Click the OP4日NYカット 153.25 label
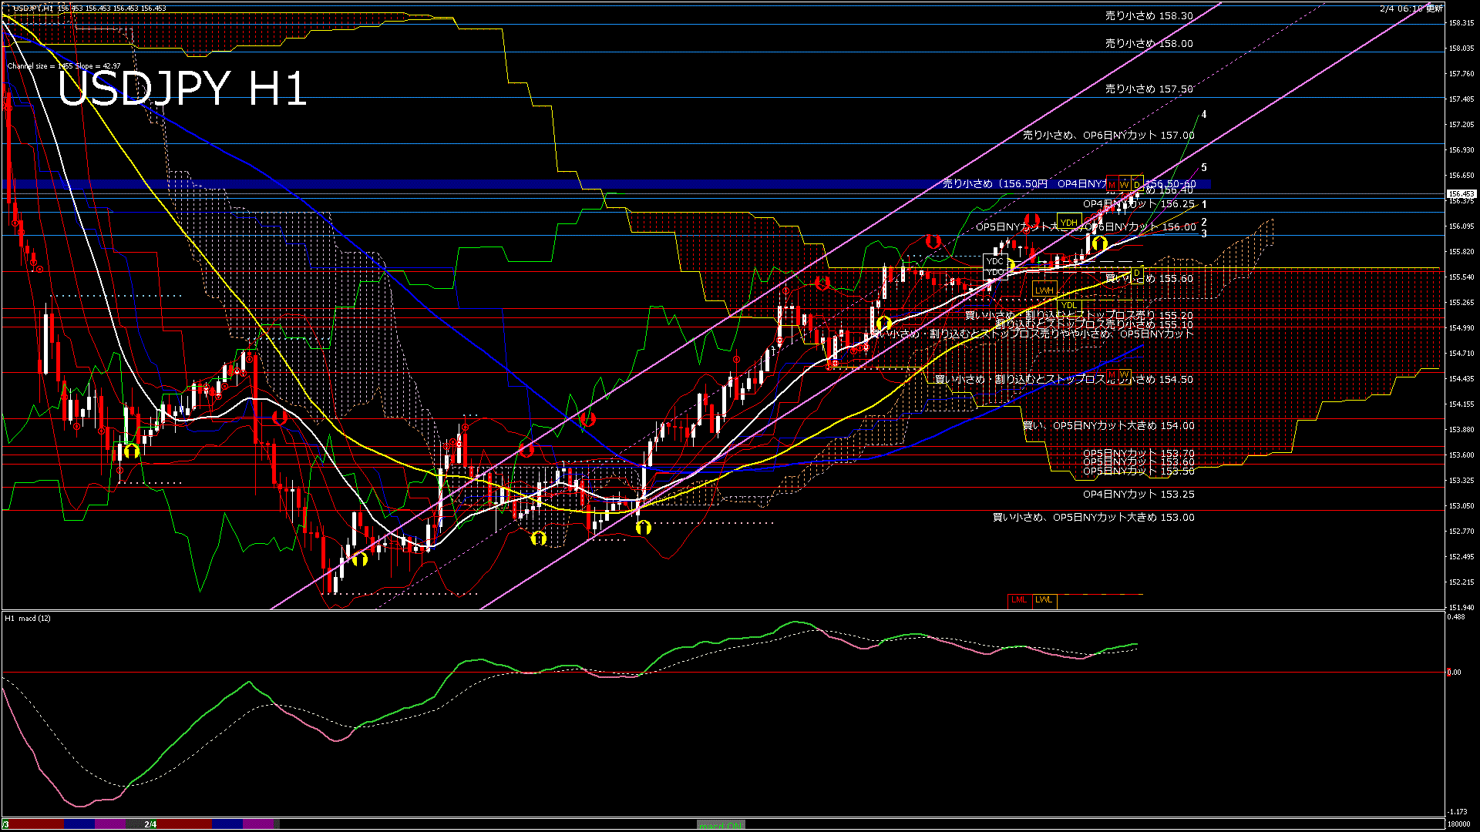 tap(1138, 494)
